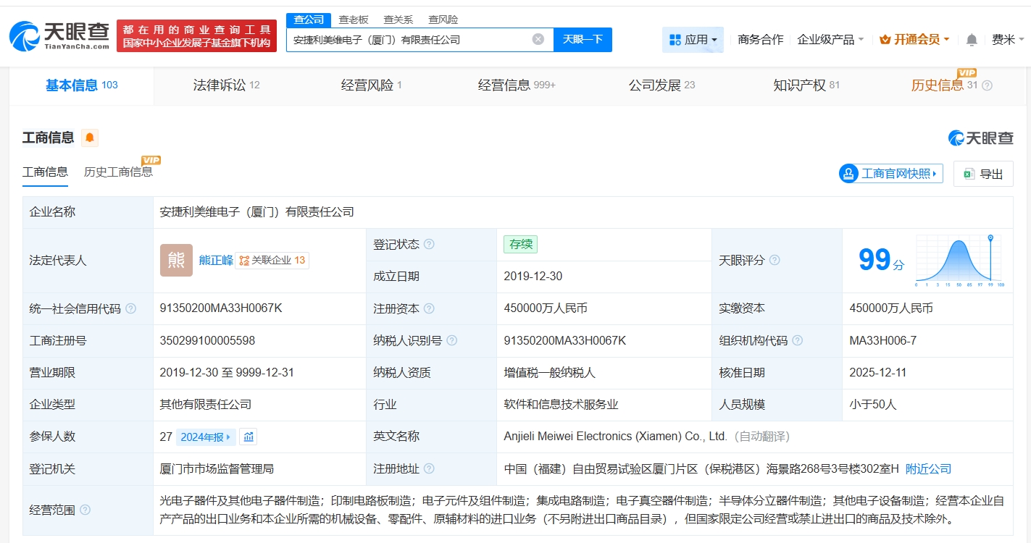Image resolution: width=1031 pixels, height=543 pixels.
Task: Open the notification bell in header
Action: pyautogui.click(x=972, y=40)
